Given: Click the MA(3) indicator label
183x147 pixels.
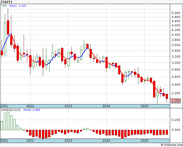Looking at the screenshot, I should 13,6.
